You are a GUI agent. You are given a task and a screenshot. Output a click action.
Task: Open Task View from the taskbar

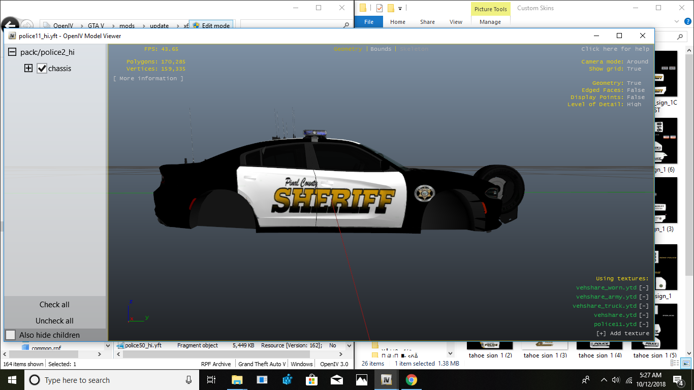tap(211, 380)
